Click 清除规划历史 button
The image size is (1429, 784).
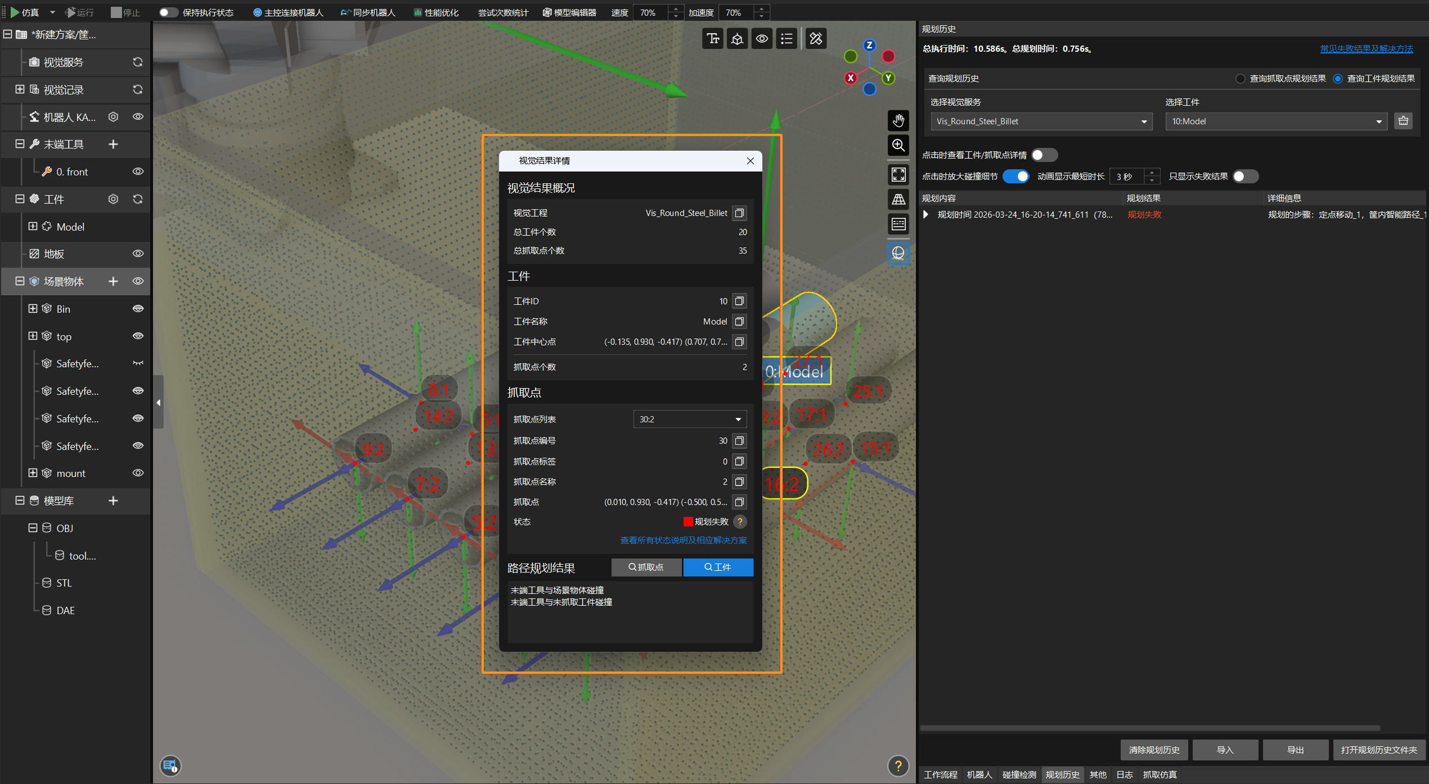pos(1154,750)
